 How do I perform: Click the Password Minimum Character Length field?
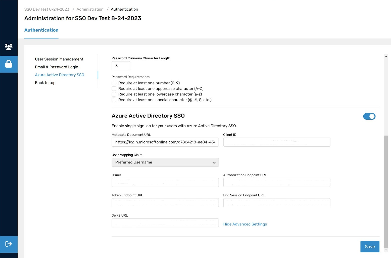click(121, 65)
